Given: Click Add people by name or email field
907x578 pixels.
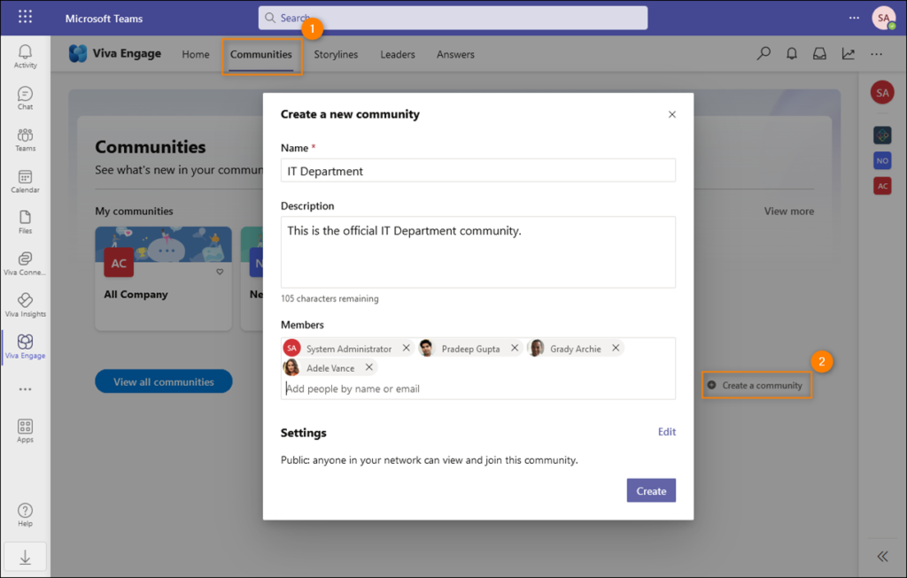Looking at the screenshot, I should pos(477,389).
